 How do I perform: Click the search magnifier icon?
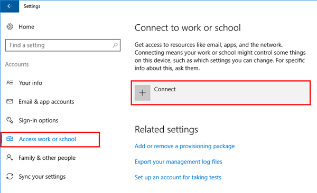coord(115,45)
